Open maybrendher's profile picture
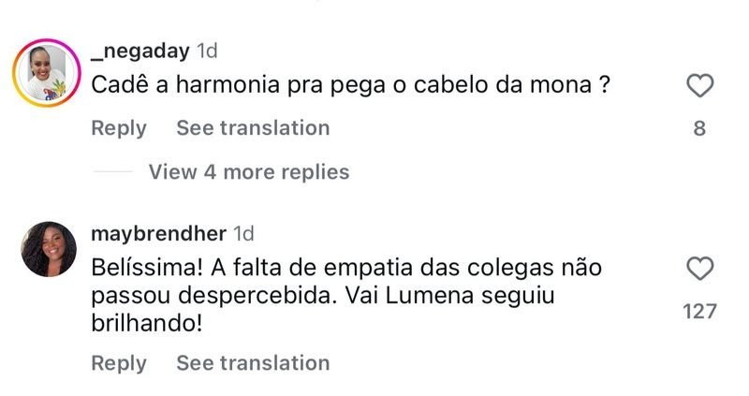Viewport: 749px width, 396px height. tap(47, 249)
